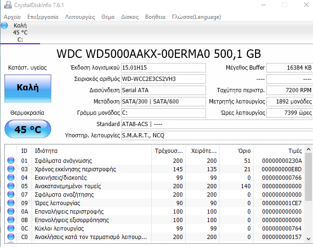Open the Γλώσσα(Language) menu

[197, 17]
